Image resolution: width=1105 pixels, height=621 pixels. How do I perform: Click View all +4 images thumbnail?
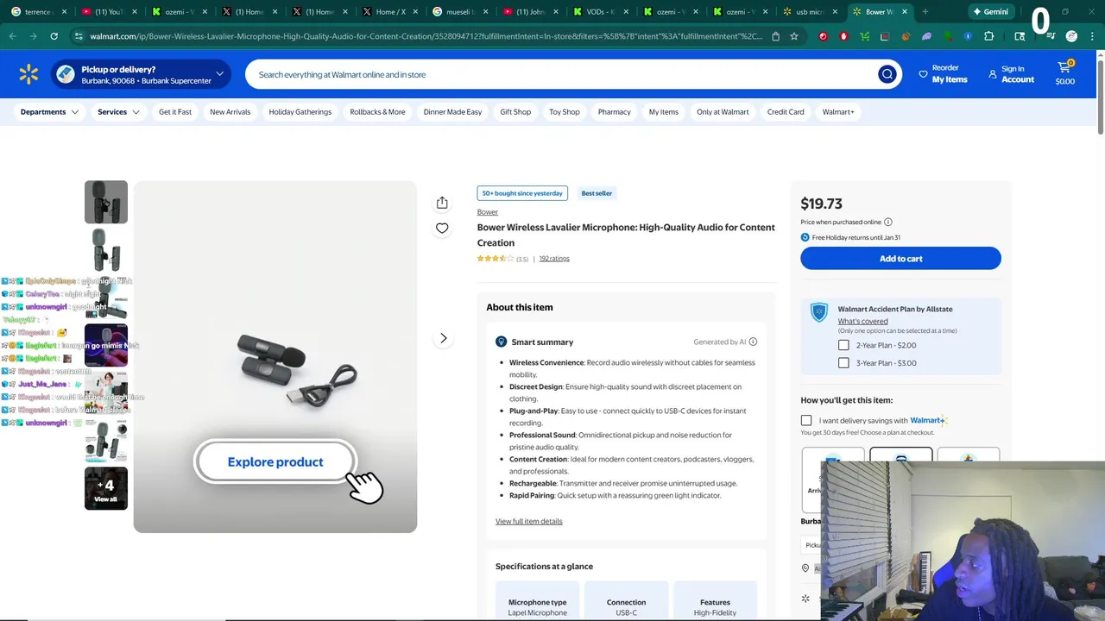pyautogui.click(x=106, y=488)
